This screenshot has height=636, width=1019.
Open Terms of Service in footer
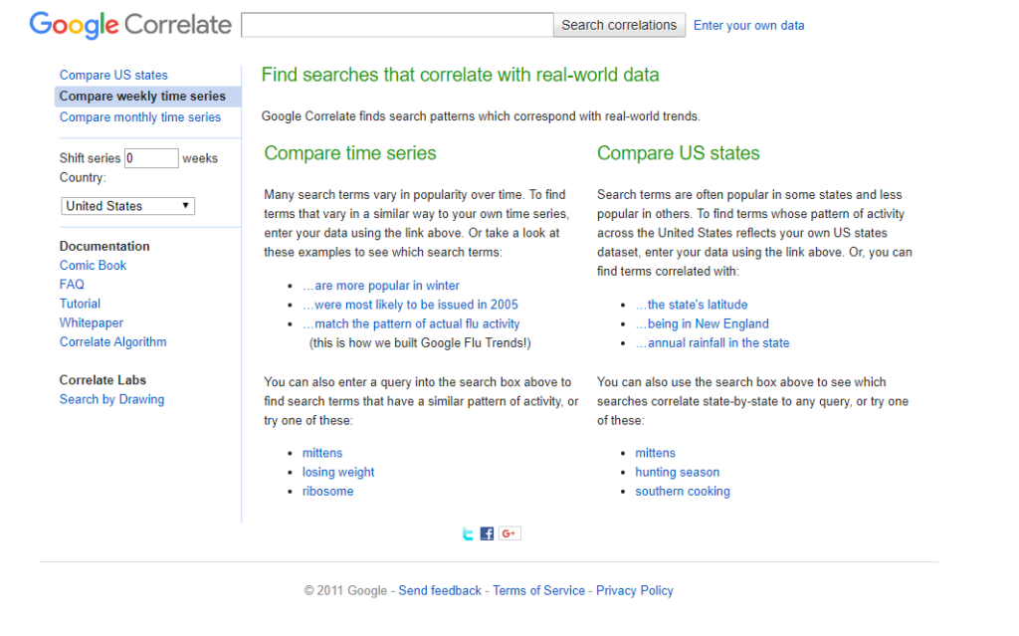538,590
